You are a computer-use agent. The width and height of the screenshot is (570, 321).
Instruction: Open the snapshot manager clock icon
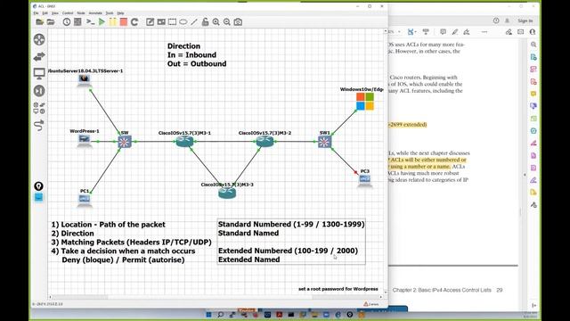pyautogui.click(x=67, y=22)
